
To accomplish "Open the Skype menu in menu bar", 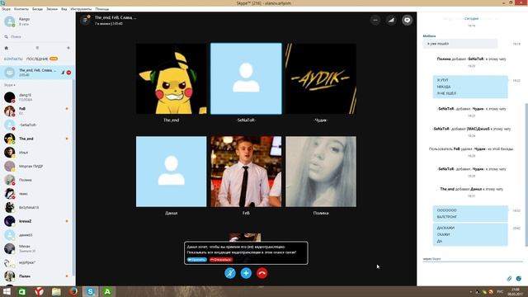I will pyautogui.click(x=7, y=9).
